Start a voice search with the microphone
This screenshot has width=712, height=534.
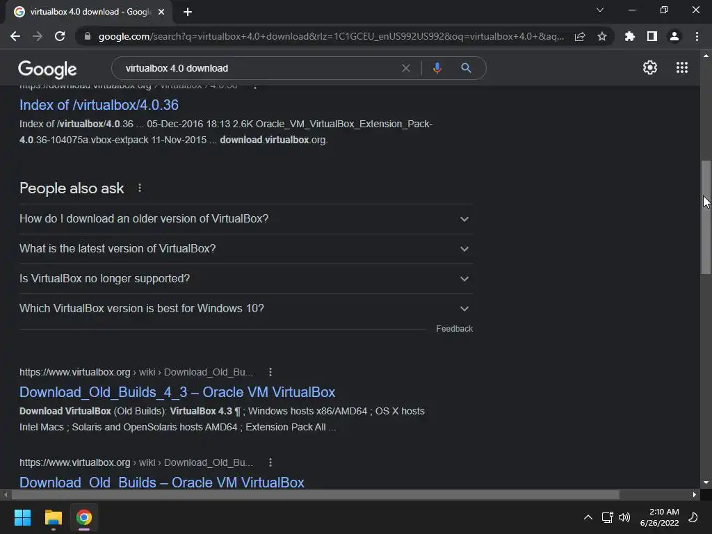[437, 68]
